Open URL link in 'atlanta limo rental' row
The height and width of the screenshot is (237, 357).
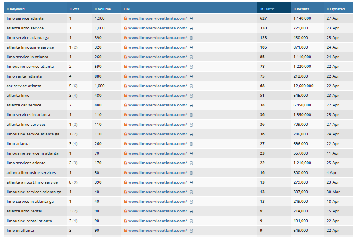point(157,211)
